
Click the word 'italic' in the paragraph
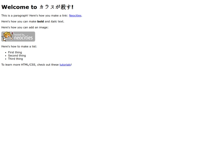tap(54, 22)
